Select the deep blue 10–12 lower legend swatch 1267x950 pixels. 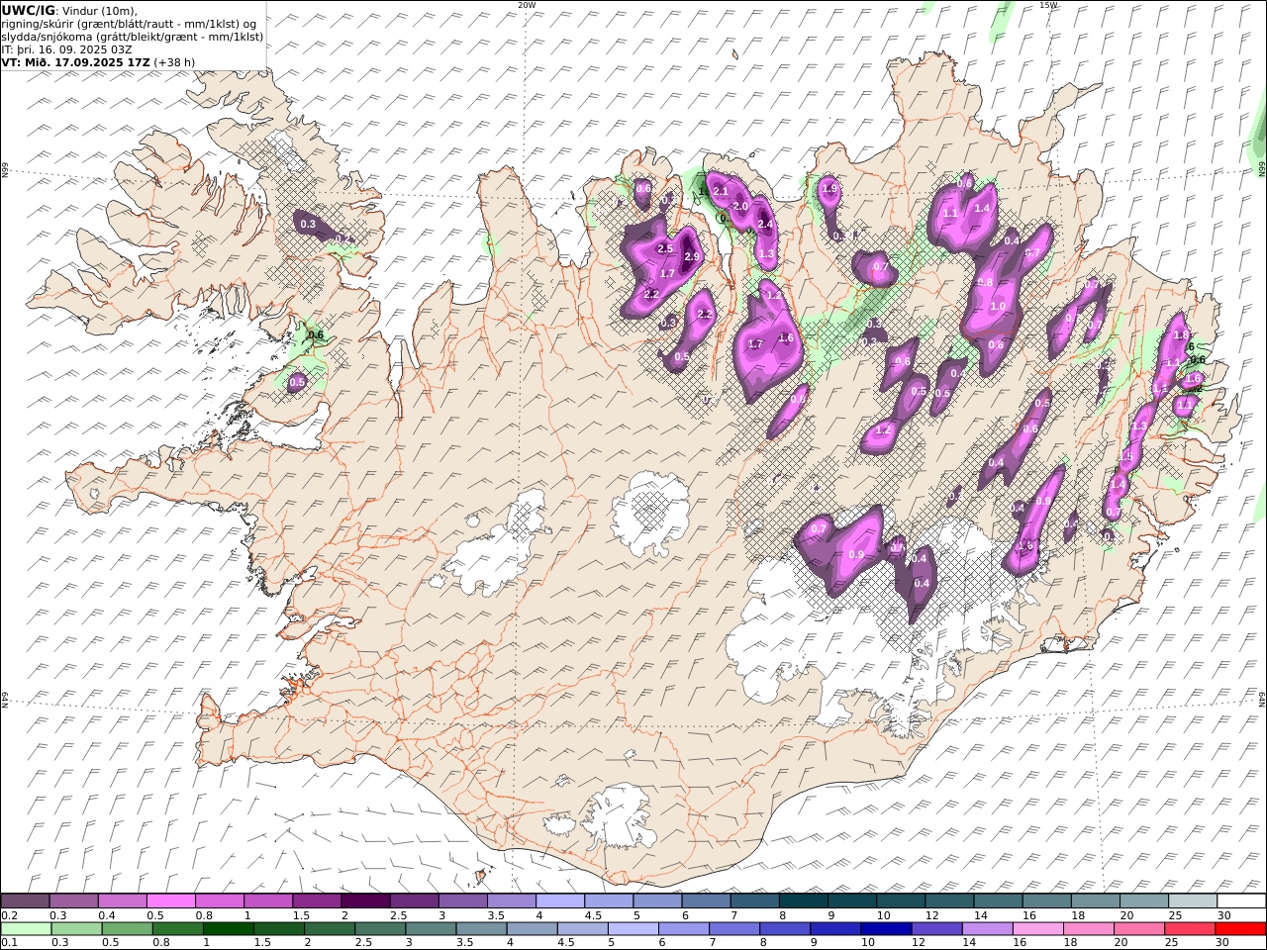pos(886,929)
